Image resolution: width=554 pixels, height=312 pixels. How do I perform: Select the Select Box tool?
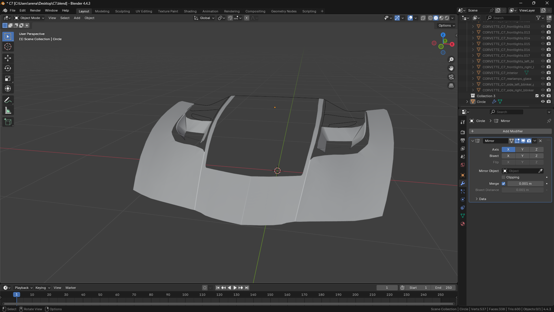click(x=8, y=36)
